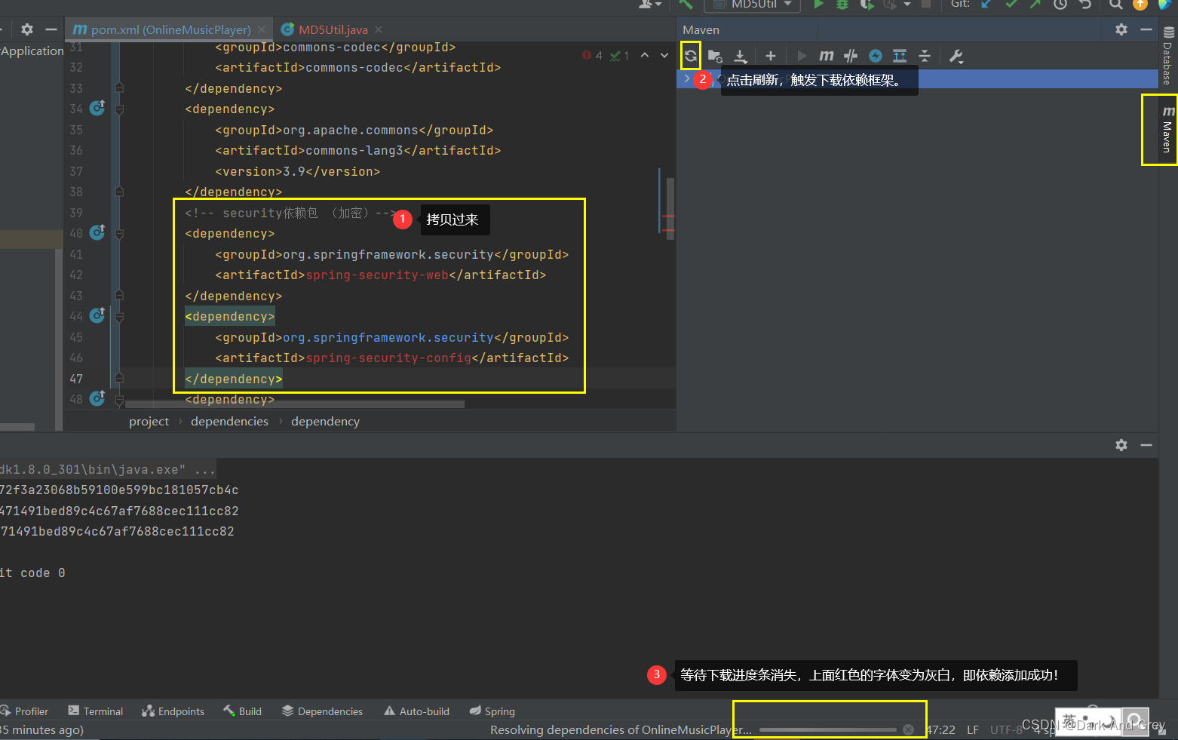Open the Spring tool window

coord(492,711)
